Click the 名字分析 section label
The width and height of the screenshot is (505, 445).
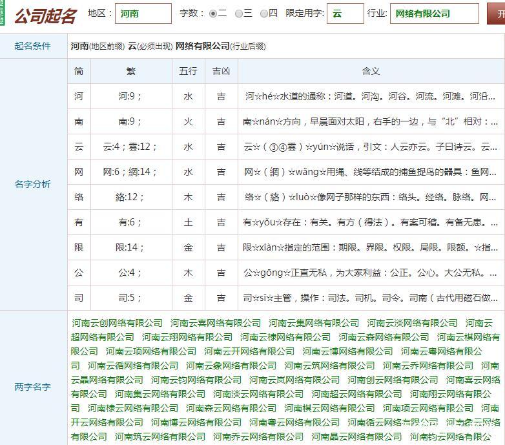[x=32, y=184]
